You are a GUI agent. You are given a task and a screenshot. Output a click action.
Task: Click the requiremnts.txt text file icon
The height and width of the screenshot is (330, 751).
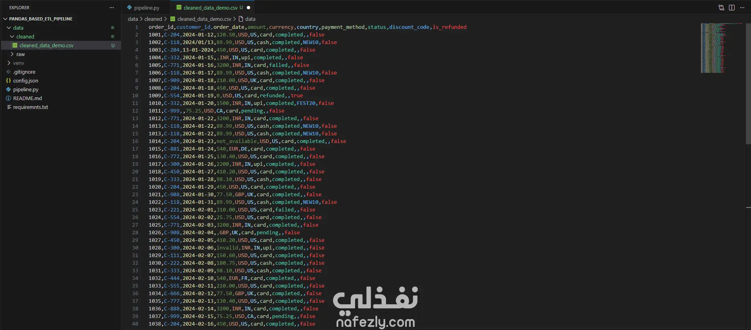pos(8,107)
